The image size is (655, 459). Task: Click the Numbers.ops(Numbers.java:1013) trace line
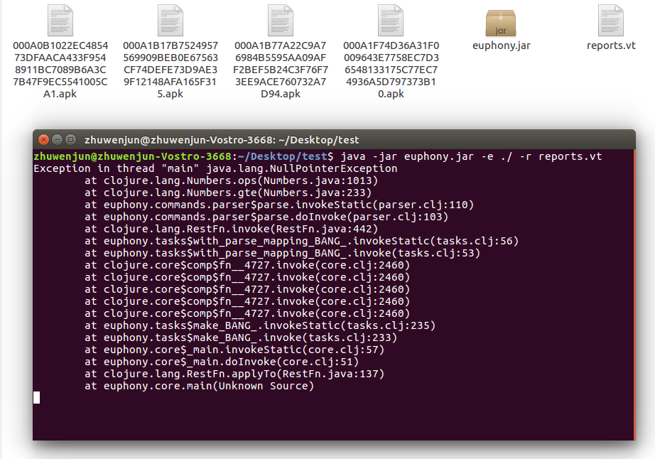pos(232,181)
